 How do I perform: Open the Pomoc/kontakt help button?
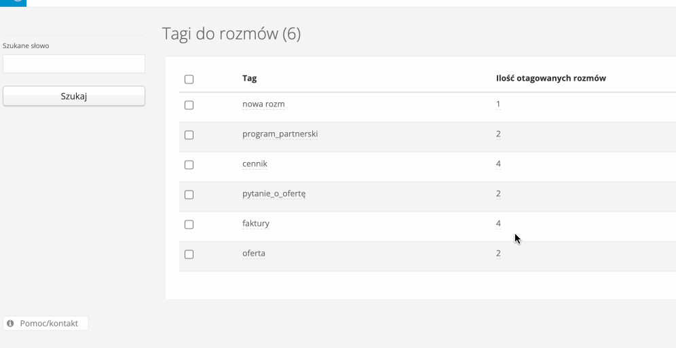[x=45, y=324]
